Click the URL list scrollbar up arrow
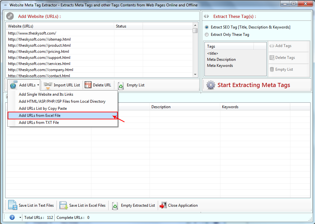Image resolution: width=315 pixels, height=224 pixels. 195,25
